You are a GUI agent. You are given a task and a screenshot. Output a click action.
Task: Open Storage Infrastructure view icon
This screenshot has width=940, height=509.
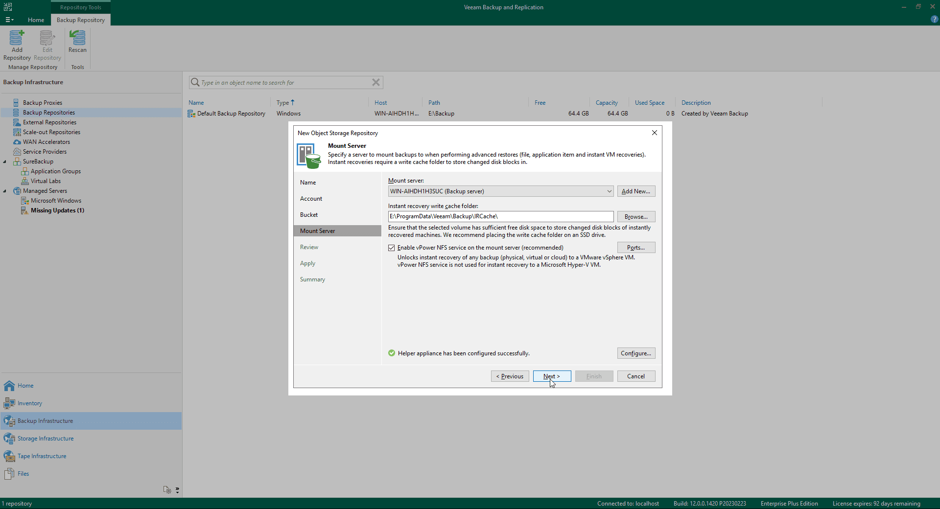[x=9, y=439]
